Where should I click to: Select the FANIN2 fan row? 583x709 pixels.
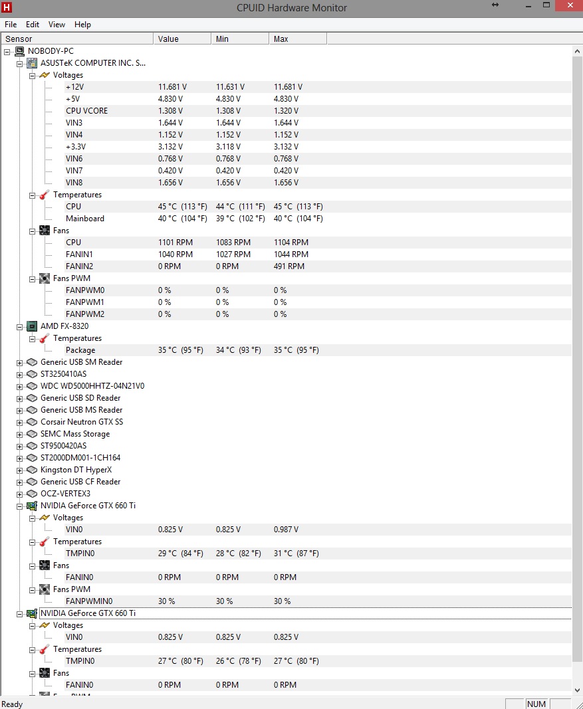318,266
